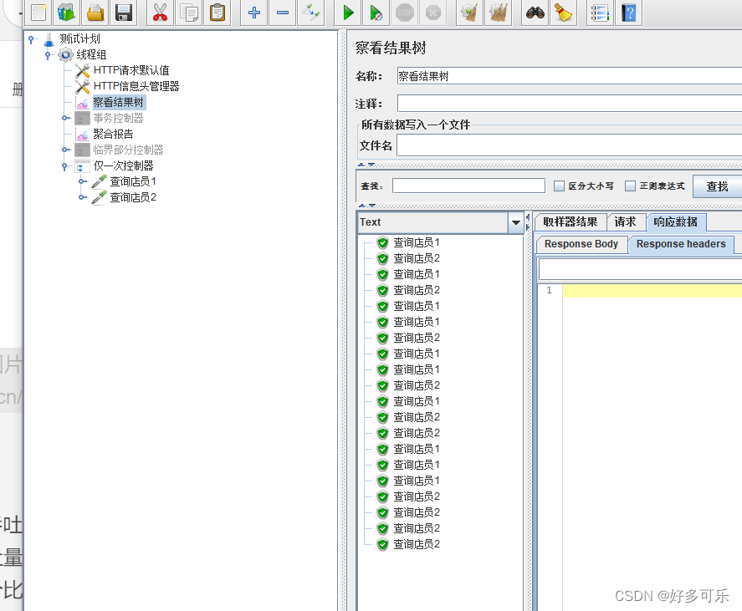Open the Templates toolbar icon
742x611 pixels.
tap(67, 13)
